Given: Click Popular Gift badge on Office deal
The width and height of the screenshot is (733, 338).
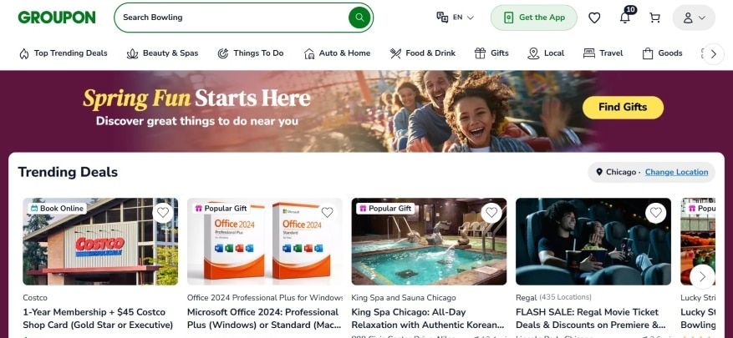Looking at the screenshot, I should [221, 208].
